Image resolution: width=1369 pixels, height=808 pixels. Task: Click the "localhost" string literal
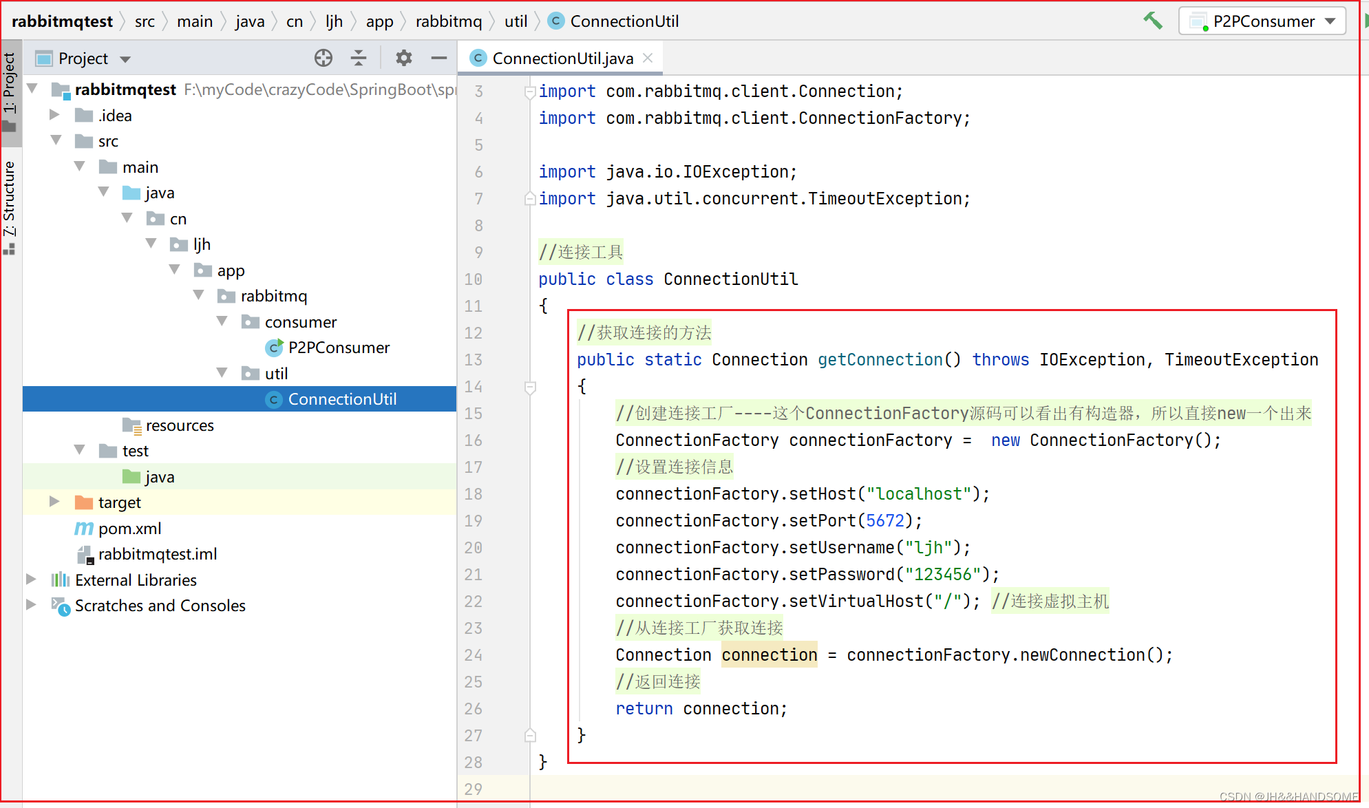pyautogui.click(x=919, y=494)
